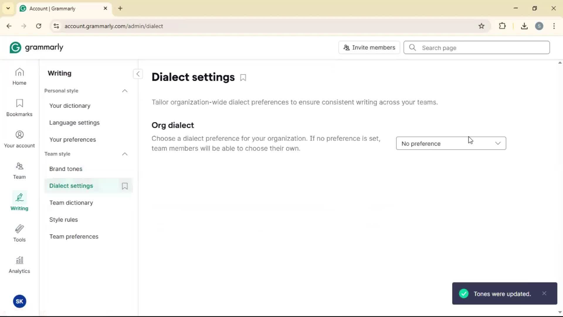Collapse the Team style section
Screen dimensions: 563x317
pos(125,154)
